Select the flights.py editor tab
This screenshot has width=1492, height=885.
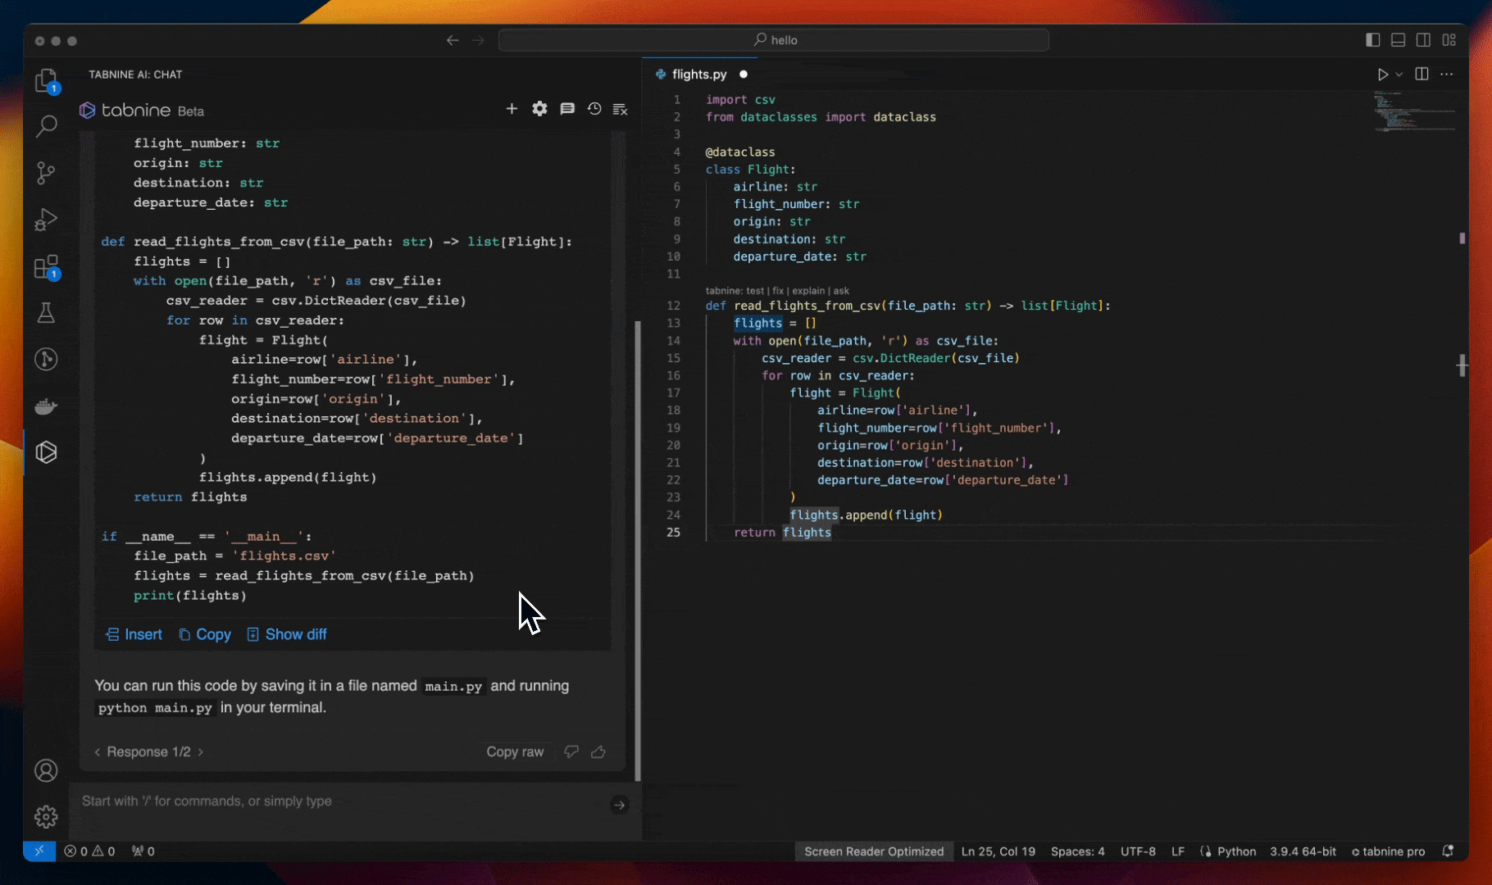[698, 75]
